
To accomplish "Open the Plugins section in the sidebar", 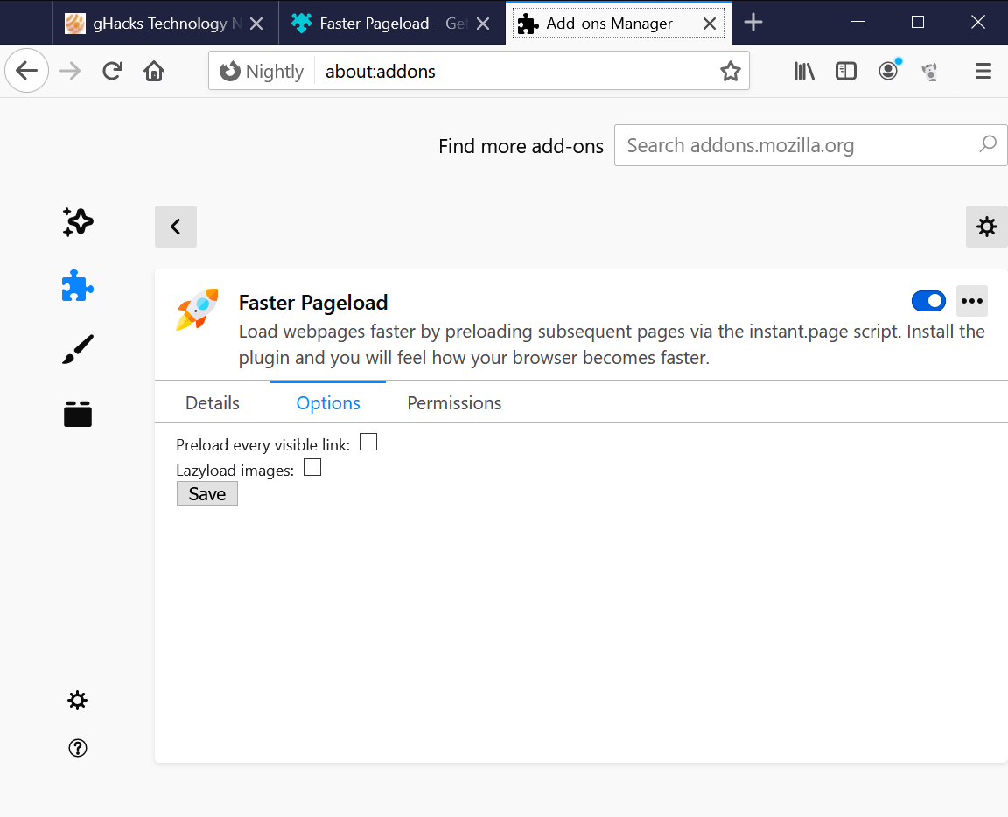I will click(x=77, y=414).
